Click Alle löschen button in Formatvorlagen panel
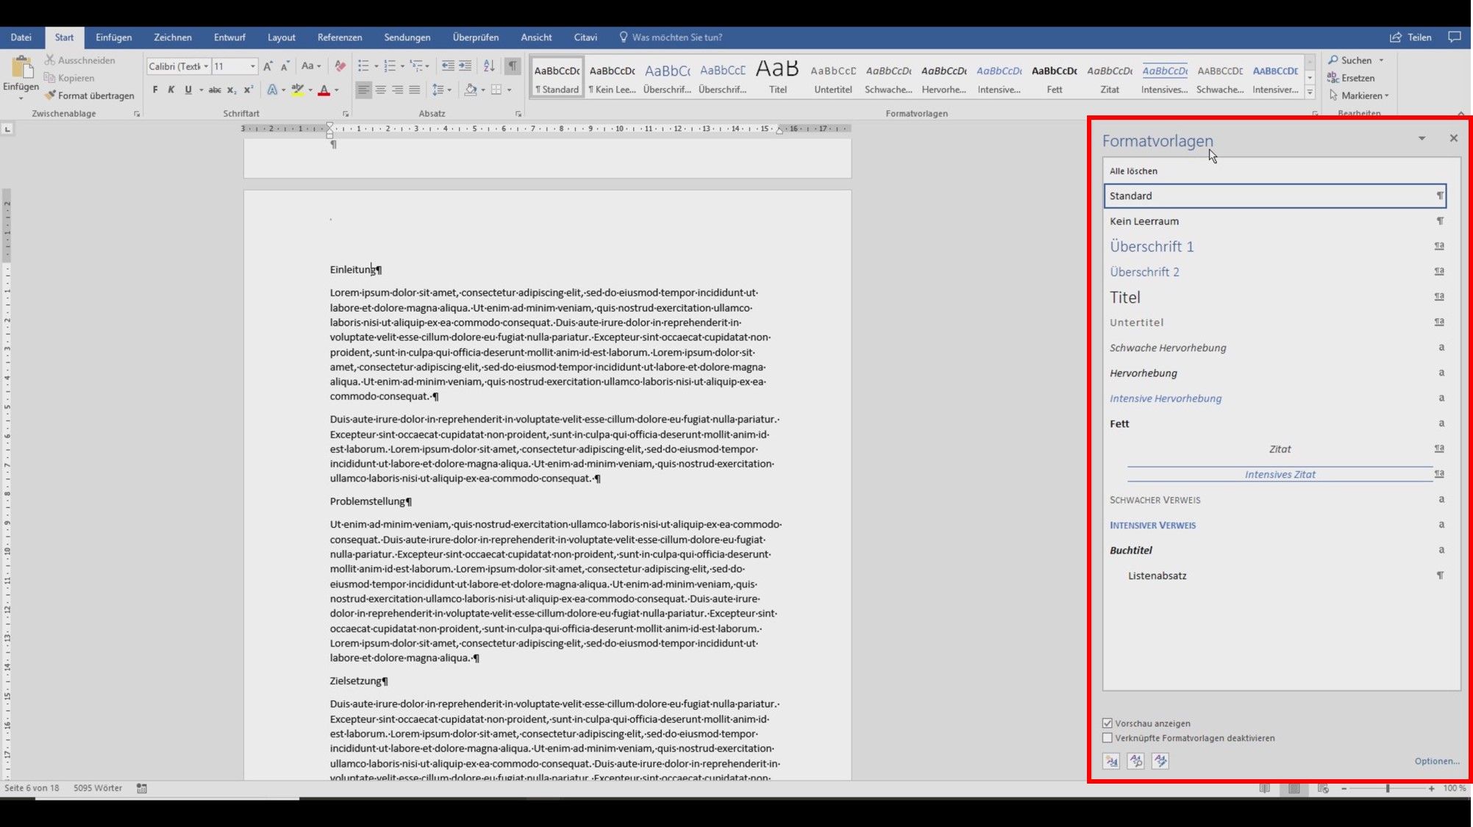This screenshot has width=1473, height=827. (1133, 170)
